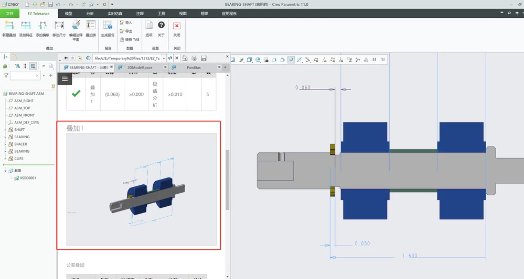Collapse the 截面 (sections) tree node

(x=5, y=171)
